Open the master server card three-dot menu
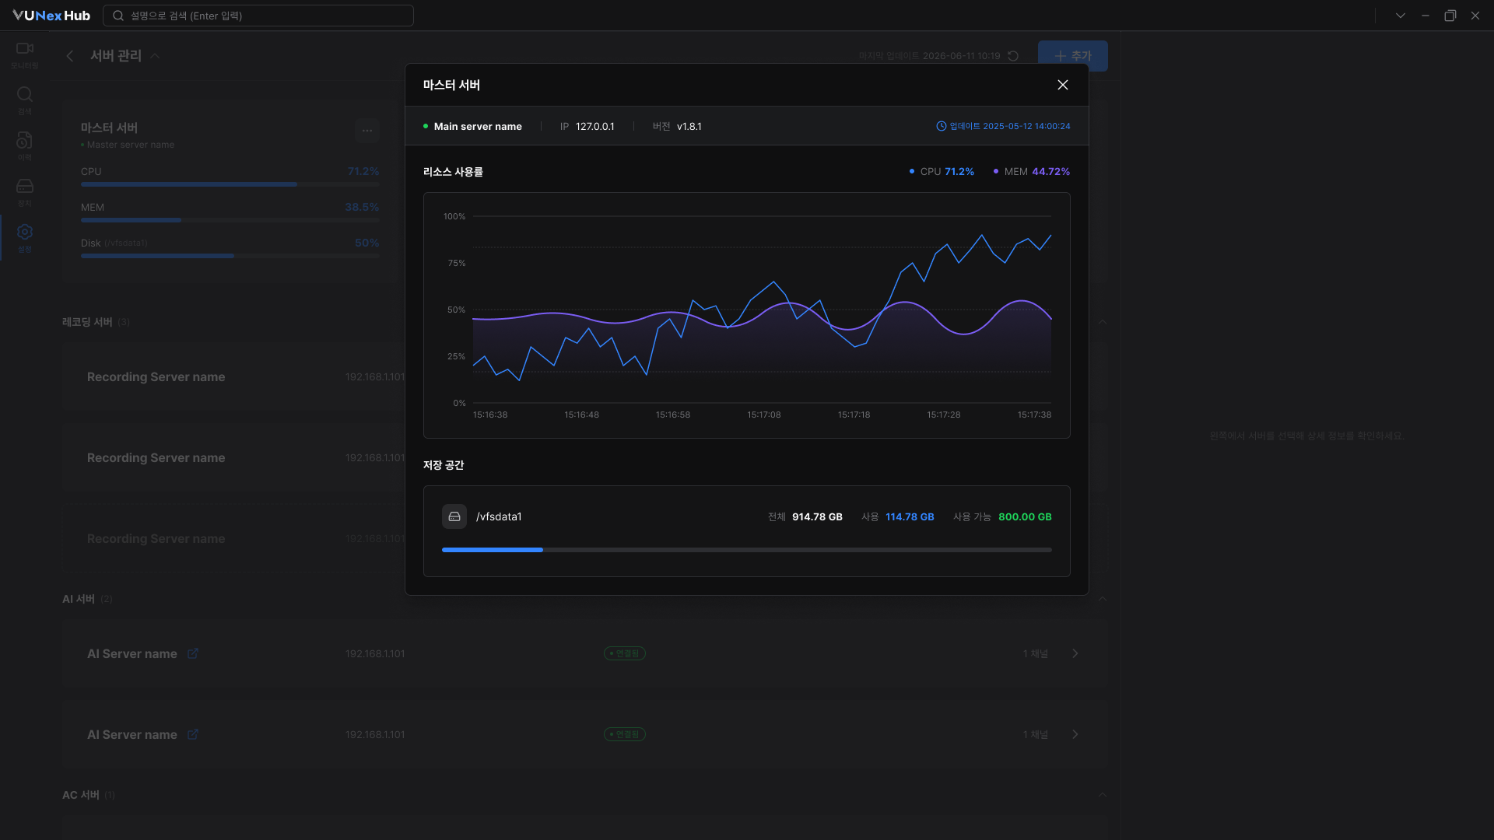The image size is (1494, 840). (367, 131)
